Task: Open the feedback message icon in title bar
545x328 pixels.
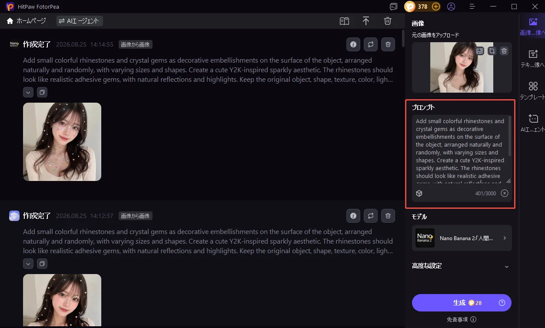Action: click(x=394, y=7)
